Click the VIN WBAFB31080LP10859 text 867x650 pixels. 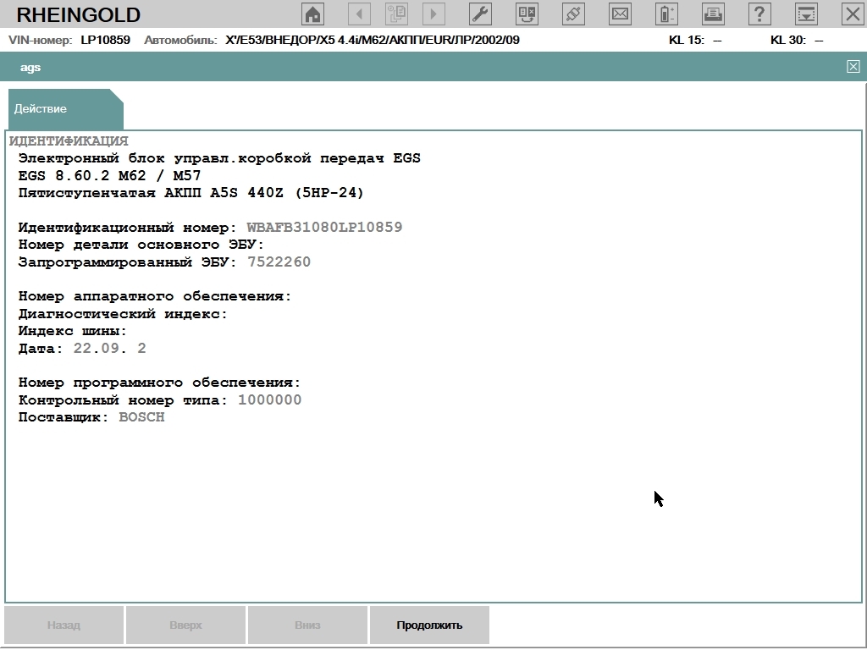tap(324, 228)
